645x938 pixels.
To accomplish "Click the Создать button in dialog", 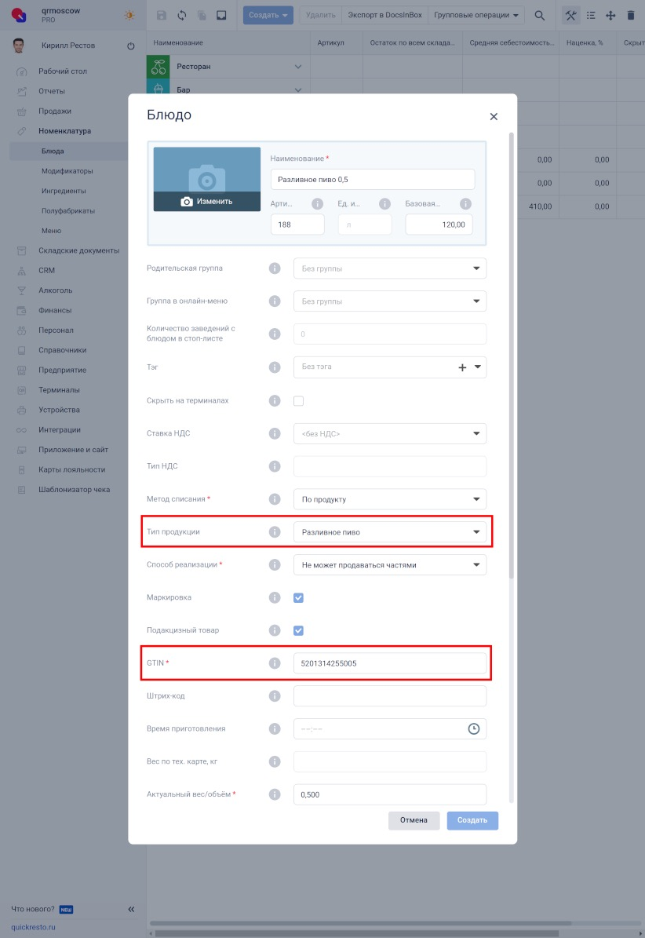I will [x=472, y=820].
